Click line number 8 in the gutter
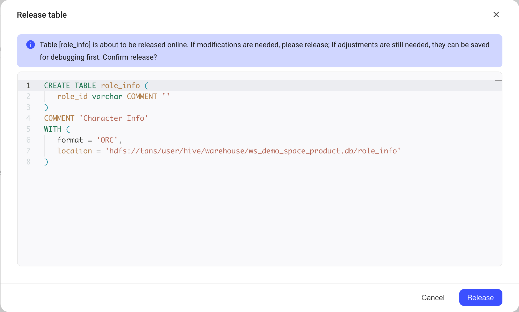 click(28, 162)
